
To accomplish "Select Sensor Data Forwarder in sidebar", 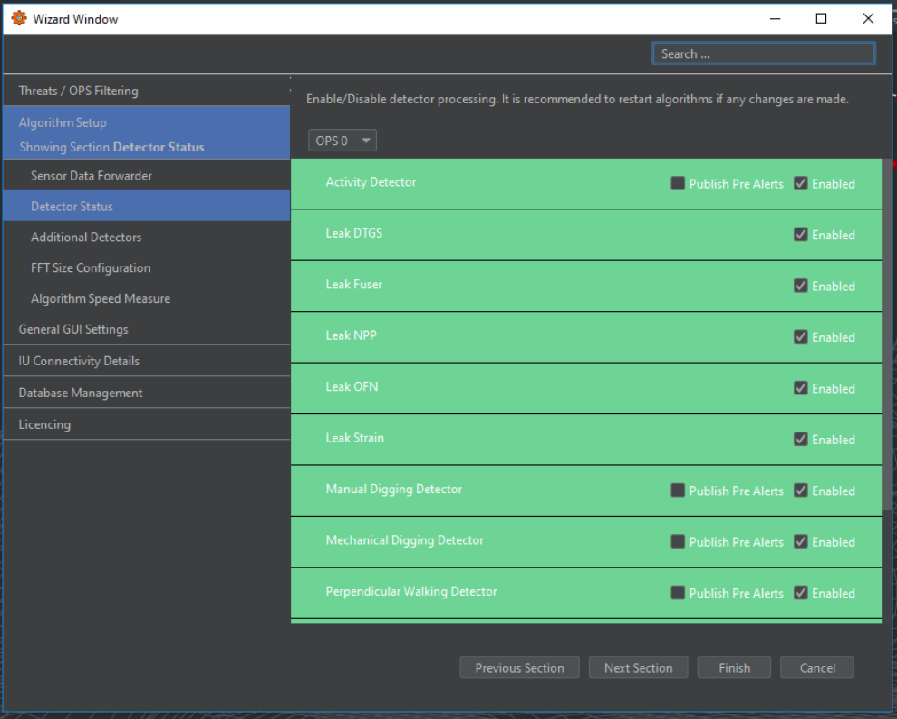I will coord(92,176).
